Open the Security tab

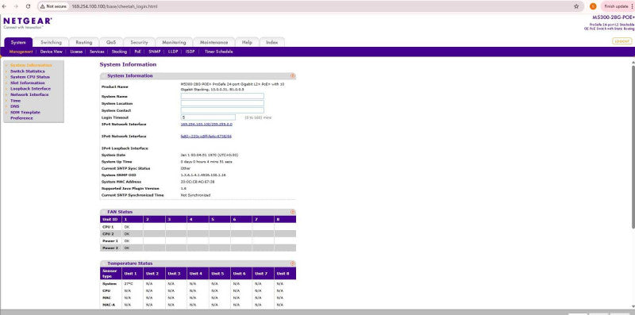click(x=139, y=42)
